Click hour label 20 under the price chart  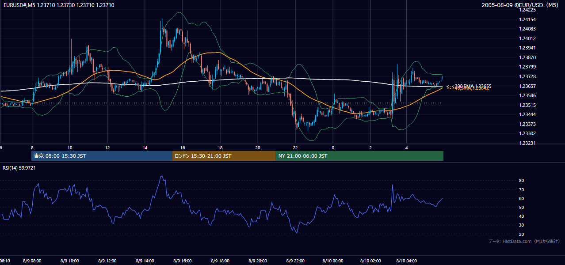(258, 148)
